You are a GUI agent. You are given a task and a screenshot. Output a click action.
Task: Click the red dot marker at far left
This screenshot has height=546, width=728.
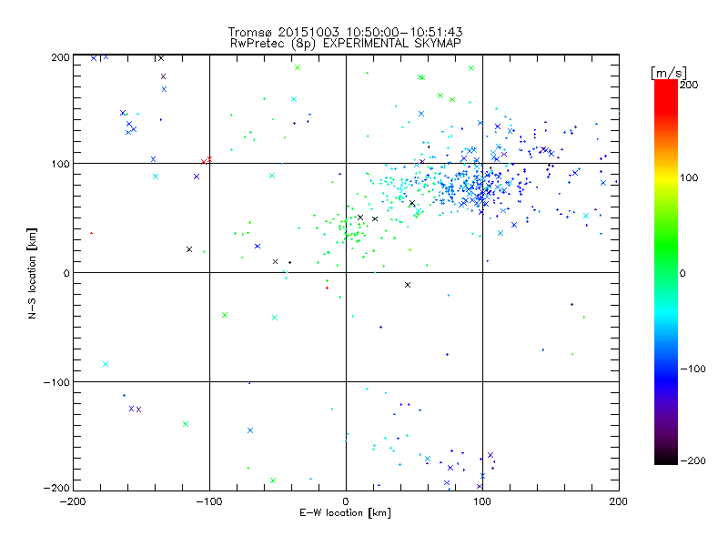point(92,233)
